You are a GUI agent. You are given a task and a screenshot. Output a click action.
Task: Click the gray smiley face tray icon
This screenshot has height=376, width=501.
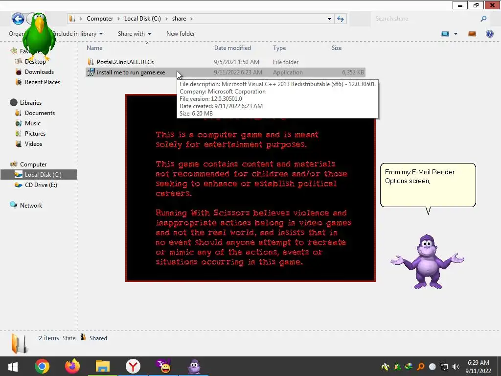tap(433, 367)
